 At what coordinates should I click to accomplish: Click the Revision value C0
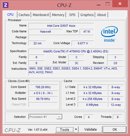click(x=115, y=63)
